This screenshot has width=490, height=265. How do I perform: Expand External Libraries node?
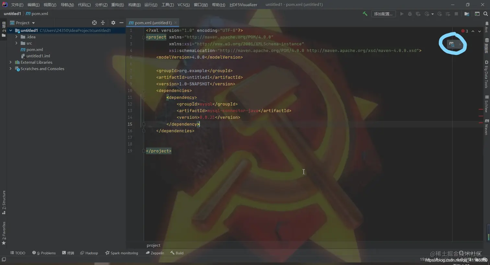(x=11, y=62)
